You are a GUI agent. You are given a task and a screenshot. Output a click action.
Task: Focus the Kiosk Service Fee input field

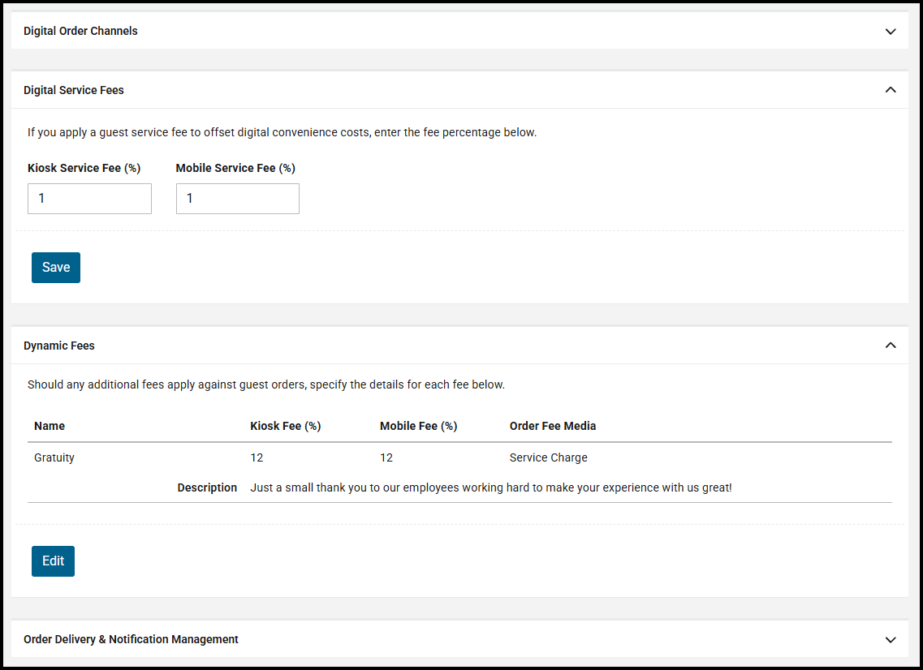point(89,199)
